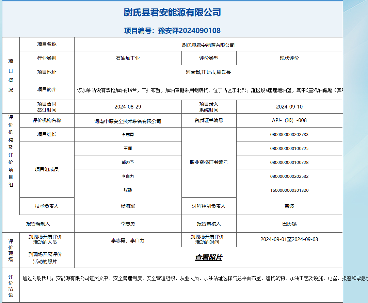Select the 行业类别 label
This screenshot has height=303, width=368.
47,58
